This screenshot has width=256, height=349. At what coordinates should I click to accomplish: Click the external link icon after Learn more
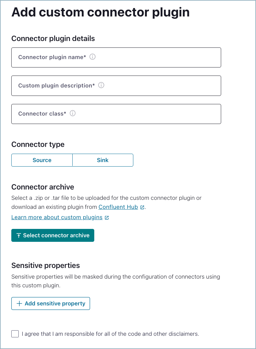(x=107, y=217)
